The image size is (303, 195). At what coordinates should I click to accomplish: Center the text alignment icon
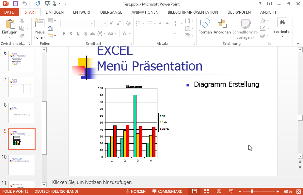point(146,33)
